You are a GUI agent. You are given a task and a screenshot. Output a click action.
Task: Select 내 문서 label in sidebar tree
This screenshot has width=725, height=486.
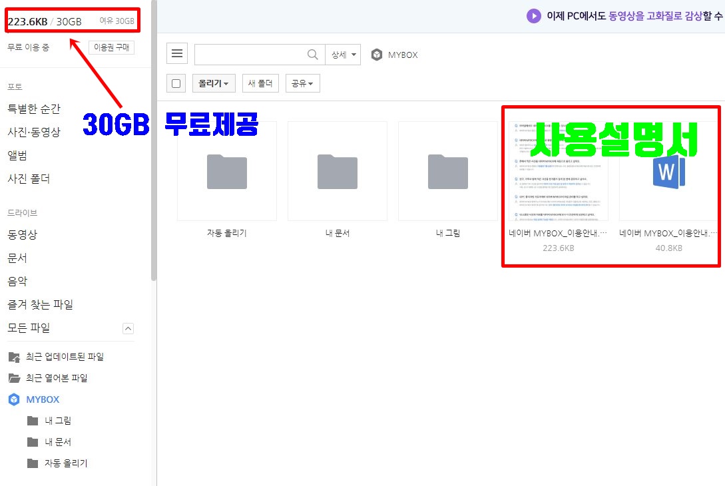coord(58,442)
